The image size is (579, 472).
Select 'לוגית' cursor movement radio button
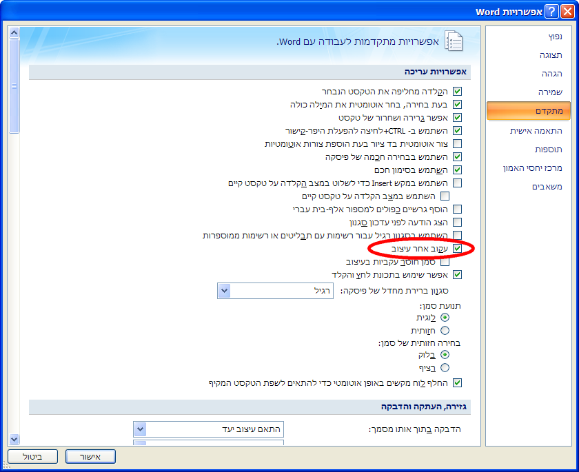445,318
